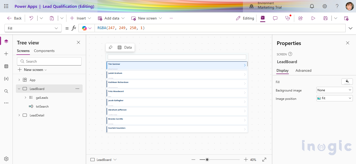Select the txtSearch tree item
Image resolution: width=356 pixels, height=164 pixels.
(42, 106)
